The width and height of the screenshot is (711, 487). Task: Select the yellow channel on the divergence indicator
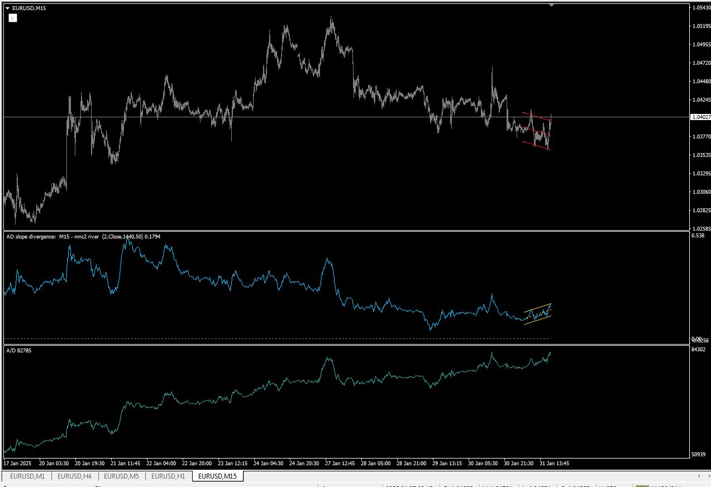click(537, 314)
